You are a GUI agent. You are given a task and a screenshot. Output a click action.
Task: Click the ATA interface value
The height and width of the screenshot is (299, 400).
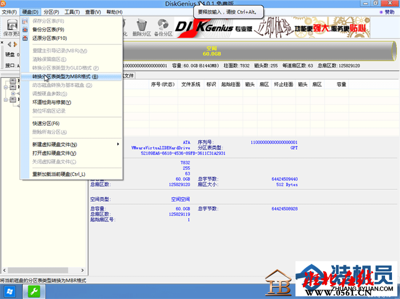187,142
